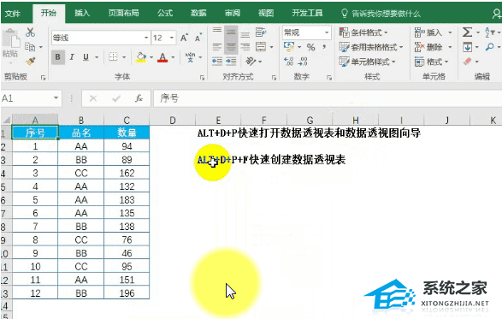Viewport: 502px width, 319px height.
Task: Open 条件格式 conditional formatting menu
Action: (363, 32)
